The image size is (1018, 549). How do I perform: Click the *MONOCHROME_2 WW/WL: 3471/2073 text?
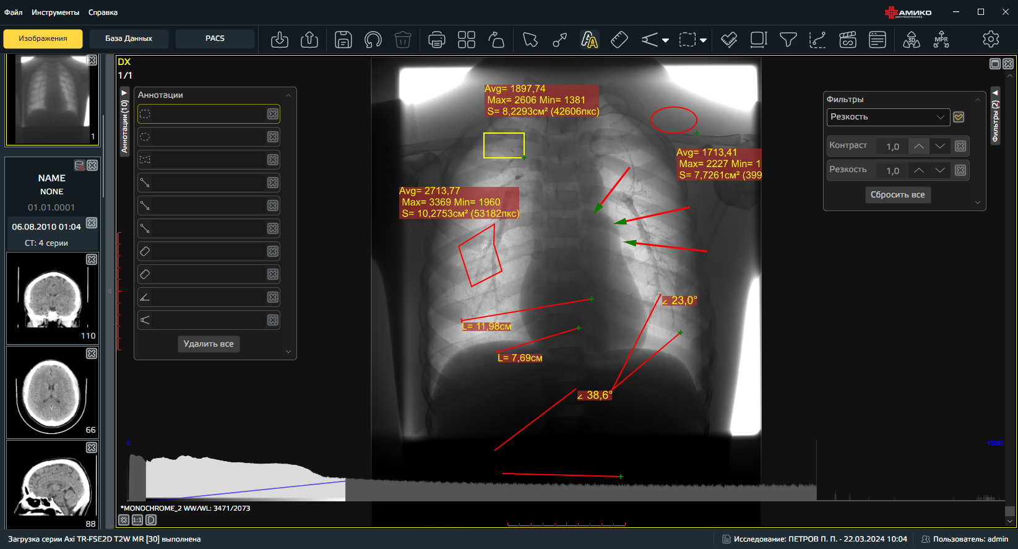[x=186, y=508]
